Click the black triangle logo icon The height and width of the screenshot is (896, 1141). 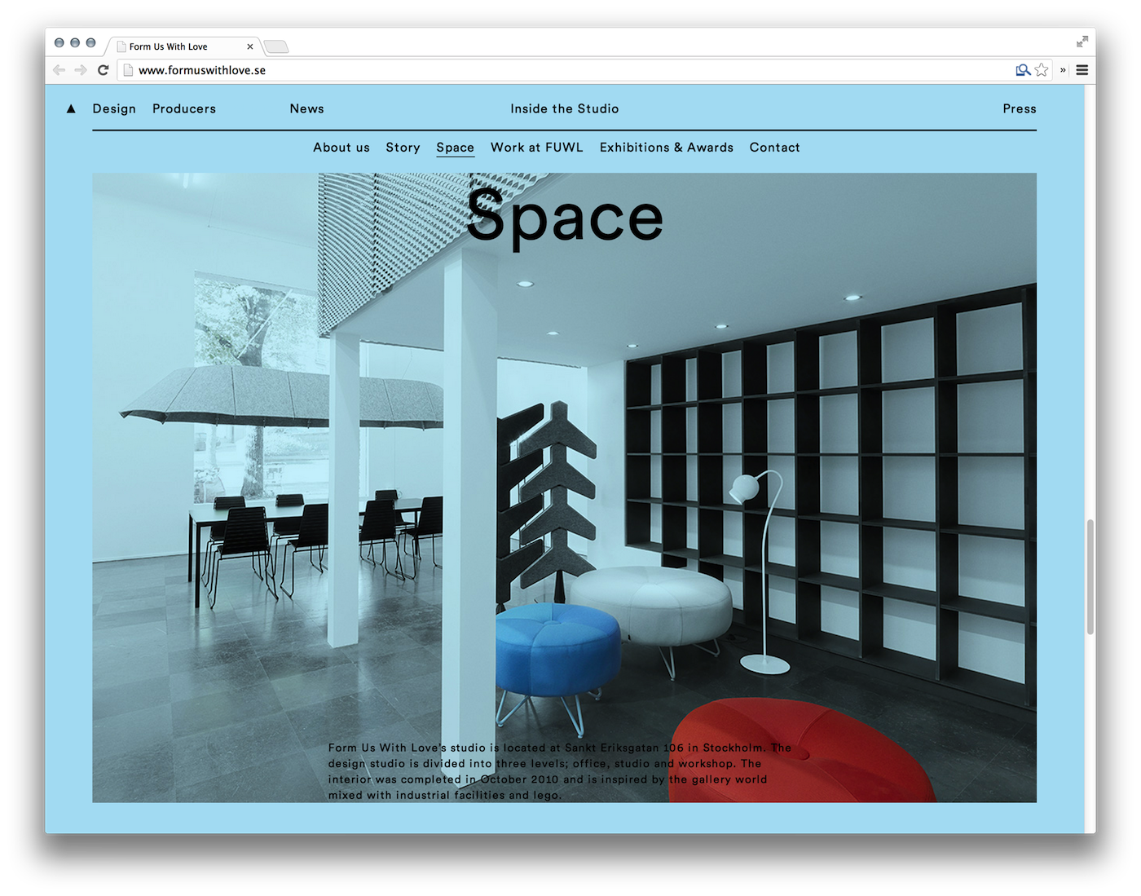point(71,108)
